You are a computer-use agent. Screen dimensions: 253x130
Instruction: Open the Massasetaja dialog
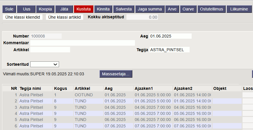[x=116, y=74]
